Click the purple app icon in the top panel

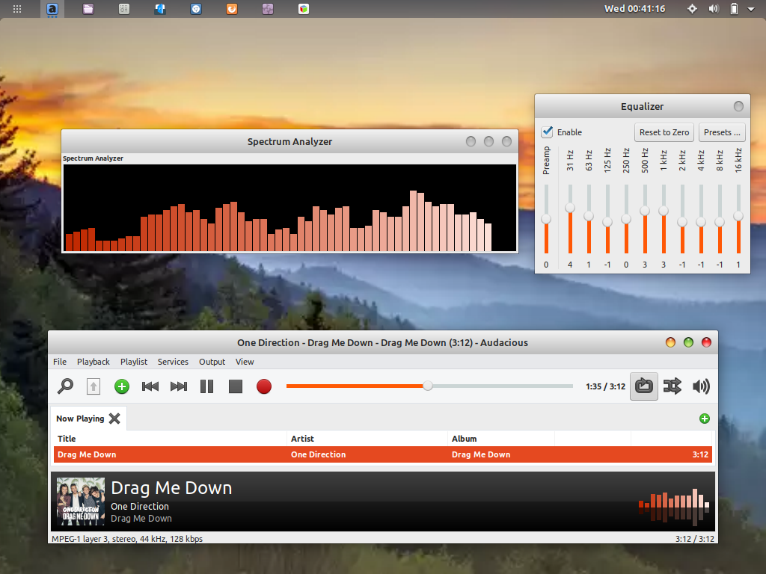(268, 9)
